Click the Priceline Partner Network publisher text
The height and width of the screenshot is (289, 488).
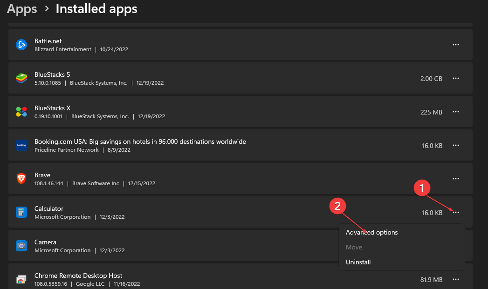[66, 150]
